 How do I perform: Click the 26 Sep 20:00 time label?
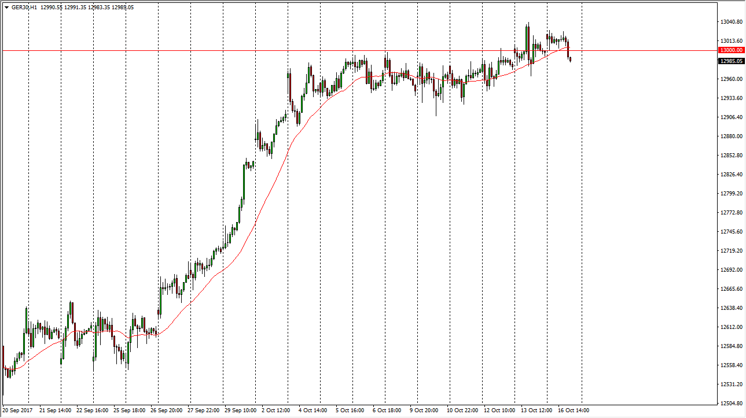(167, 410)
